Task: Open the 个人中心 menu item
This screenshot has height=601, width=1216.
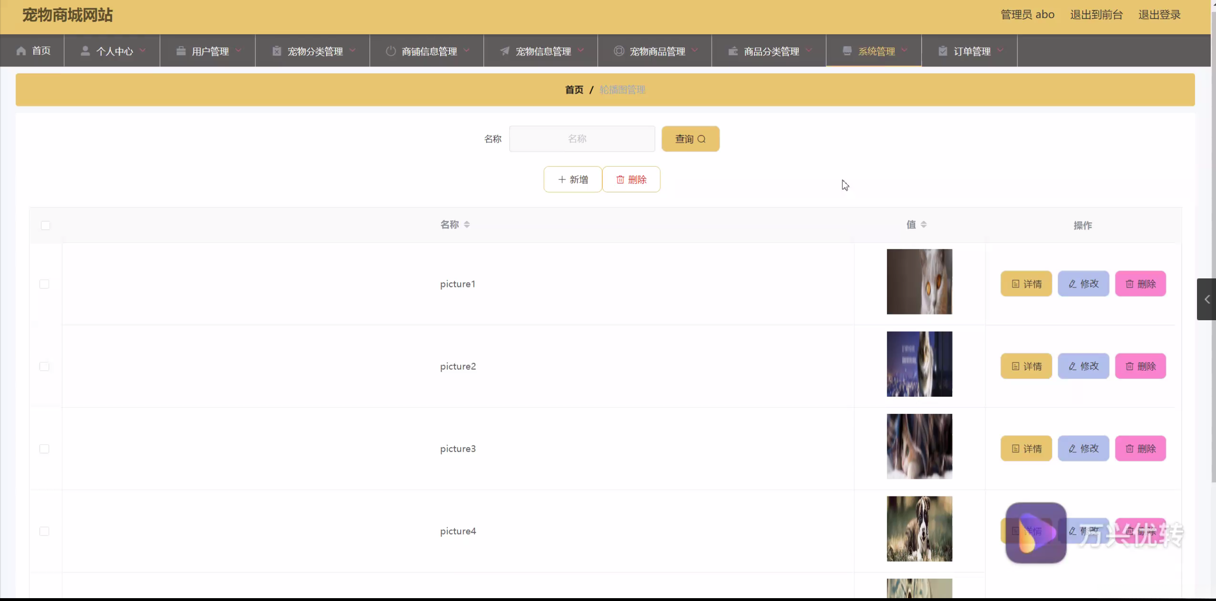Action: coord(114,51)
